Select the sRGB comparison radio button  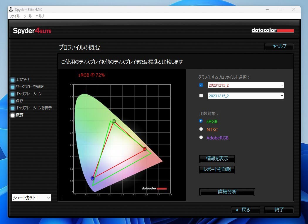coord(201,121)
